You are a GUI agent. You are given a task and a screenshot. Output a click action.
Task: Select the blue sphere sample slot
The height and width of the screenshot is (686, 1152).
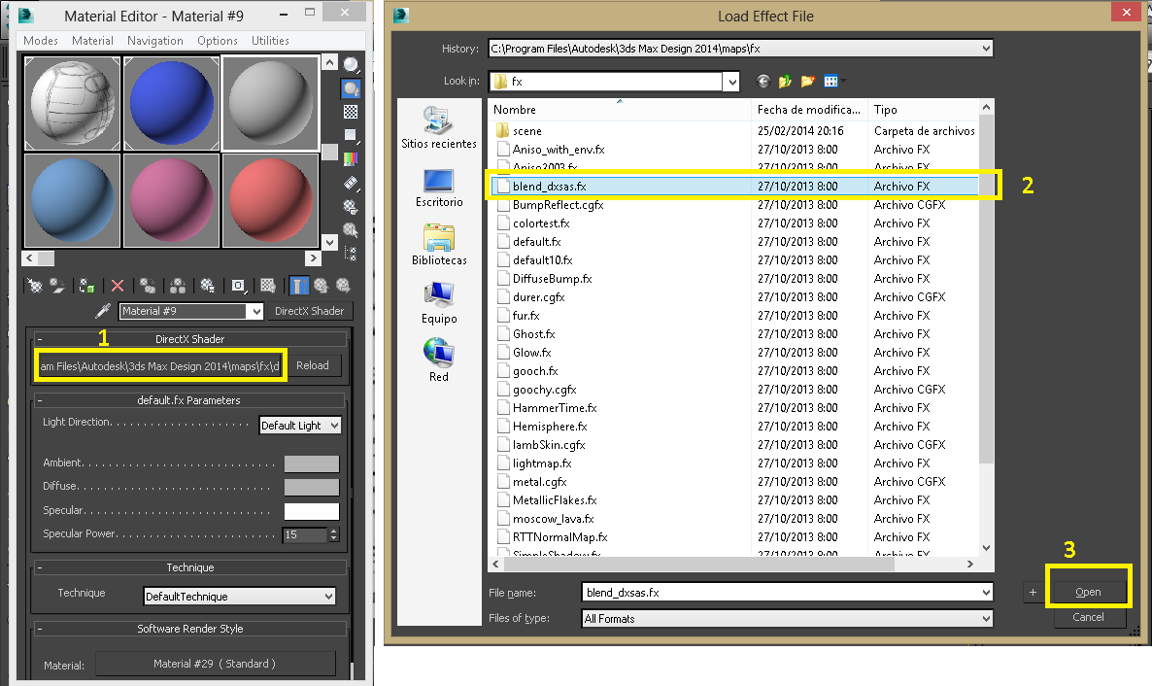[x=172, y=103]
